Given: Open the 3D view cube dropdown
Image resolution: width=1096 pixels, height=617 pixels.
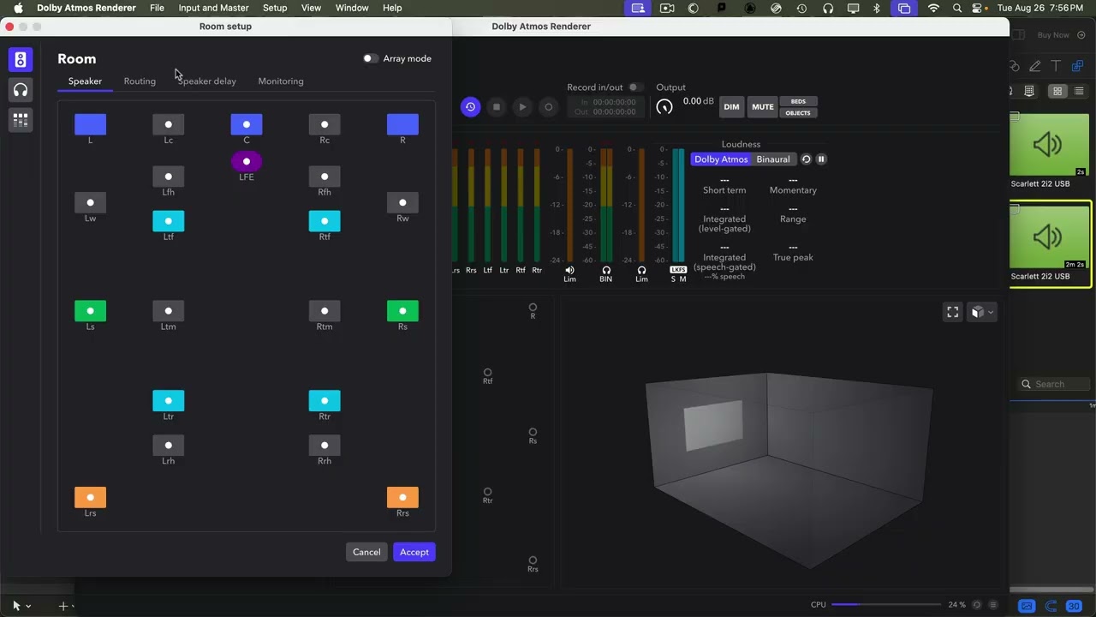Looking at the screenshot, I should [x=982, y=313].
